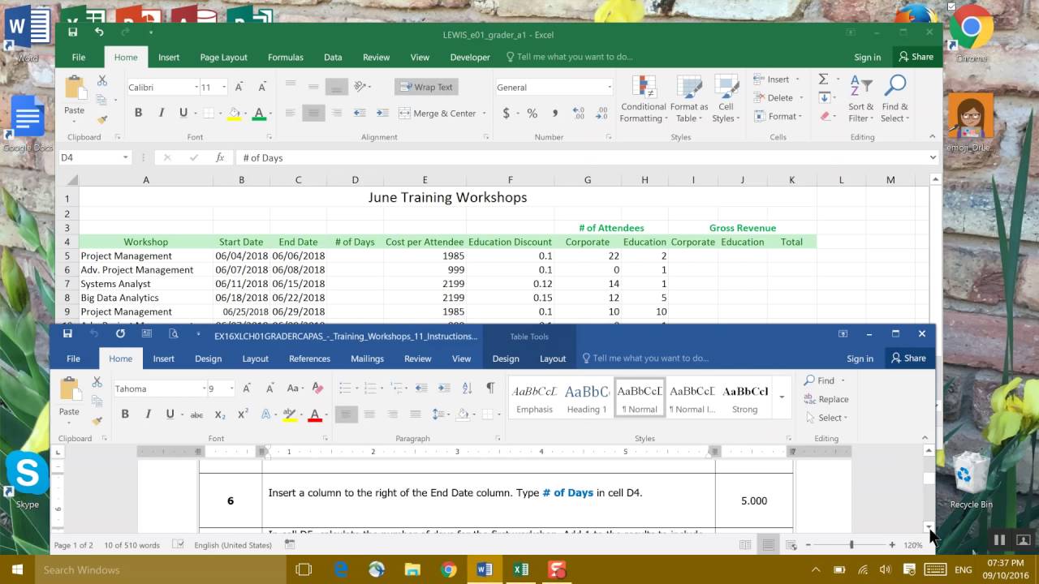Image resolution: width=1039 pixels, height=584 pixels.
Task: Apply percent style in Excel
Action: point(532,114)
